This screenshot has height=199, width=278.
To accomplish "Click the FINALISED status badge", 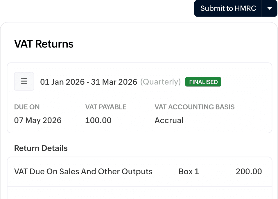I will 203,82.
